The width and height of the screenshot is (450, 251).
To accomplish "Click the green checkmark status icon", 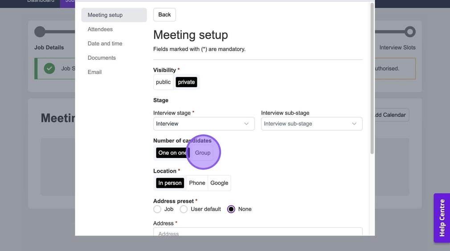I will point(49,69).
